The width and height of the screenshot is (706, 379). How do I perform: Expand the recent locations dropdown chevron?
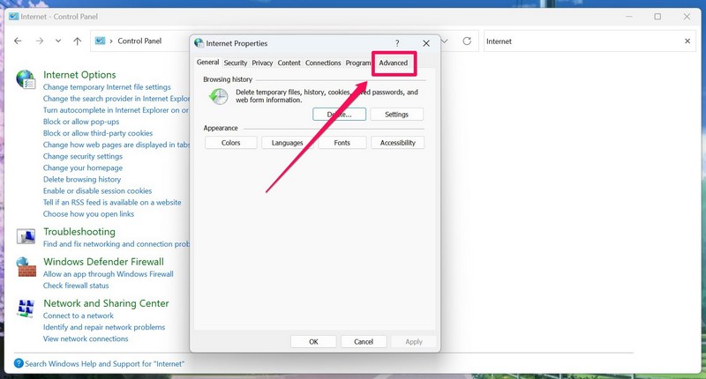58,41
